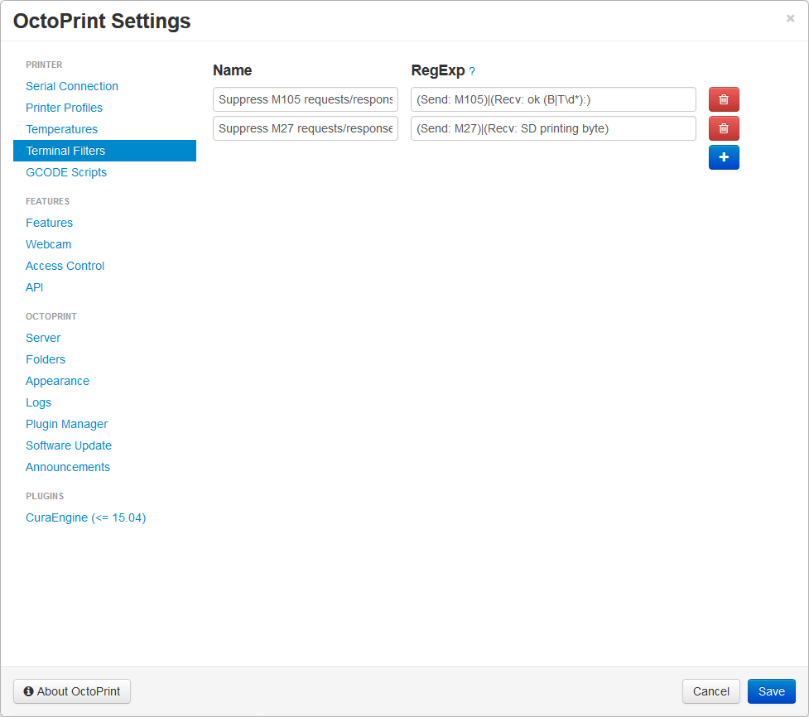This screenshot has width=809, height=717.
Task: Open Serial Connection settings
Action: 72,86
